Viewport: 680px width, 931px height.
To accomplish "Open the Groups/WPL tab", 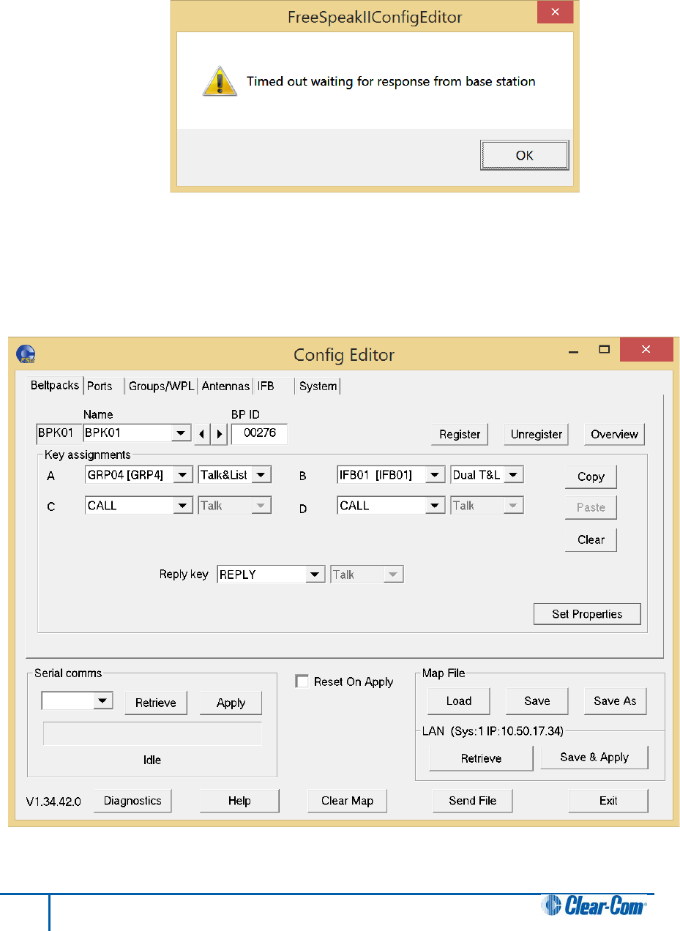I will (161, 386).
